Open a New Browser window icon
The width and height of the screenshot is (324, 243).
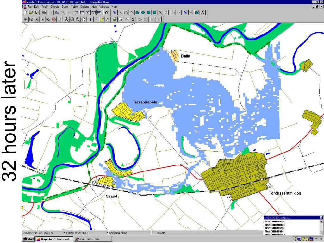point(76,13)
